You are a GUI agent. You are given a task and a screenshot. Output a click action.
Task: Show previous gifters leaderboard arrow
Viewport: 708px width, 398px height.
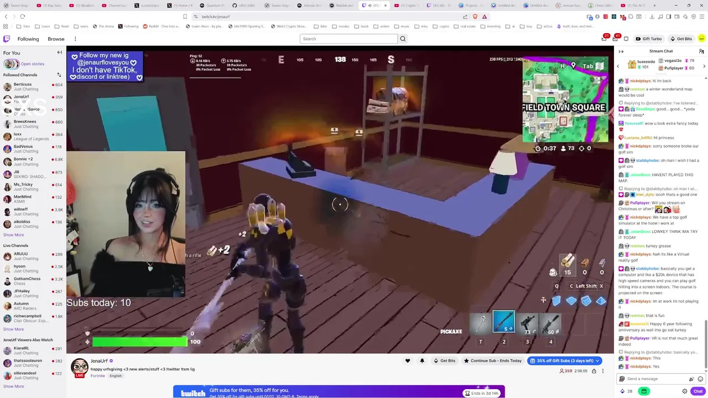618,66
